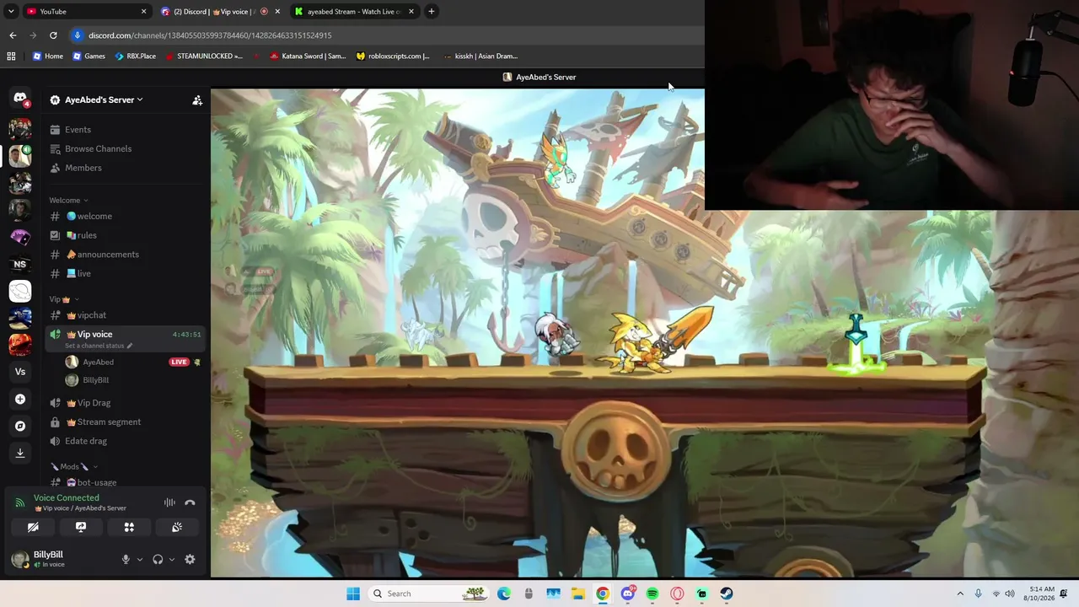
Task: Open the live text channel
Action: [126, 274]
